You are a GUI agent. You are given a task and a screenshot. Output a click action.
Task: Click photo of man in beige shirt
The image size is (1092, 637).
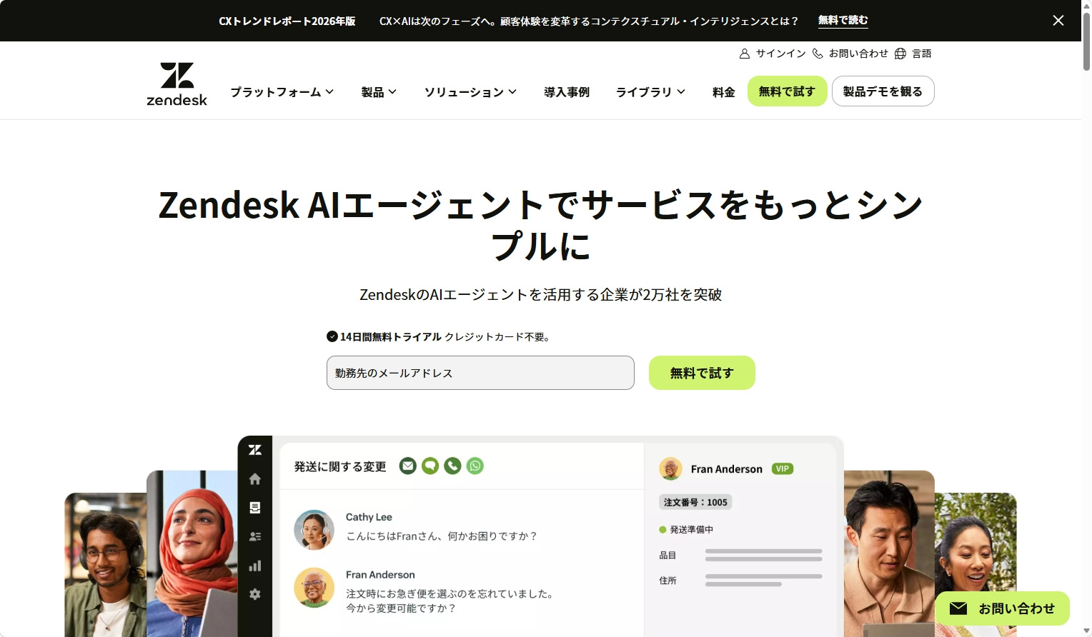pyautogui.click(x=889, y=553)
